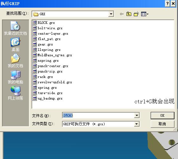178x159 pixels.
Task: Open the My Computer shortcut (我的电脑)
Action: pyautogui.click(x=16, y=77)
